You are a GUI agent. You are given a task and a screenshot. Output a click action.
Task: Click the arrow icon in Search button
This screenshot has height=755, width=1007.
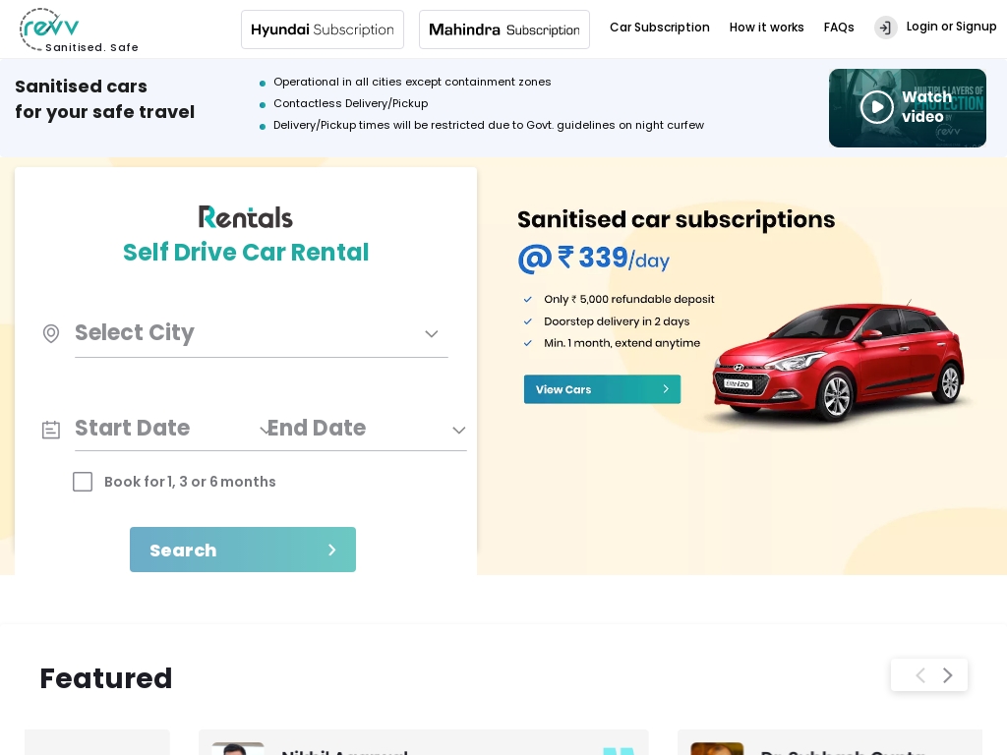pyautogui.click(x=332, y=550)
